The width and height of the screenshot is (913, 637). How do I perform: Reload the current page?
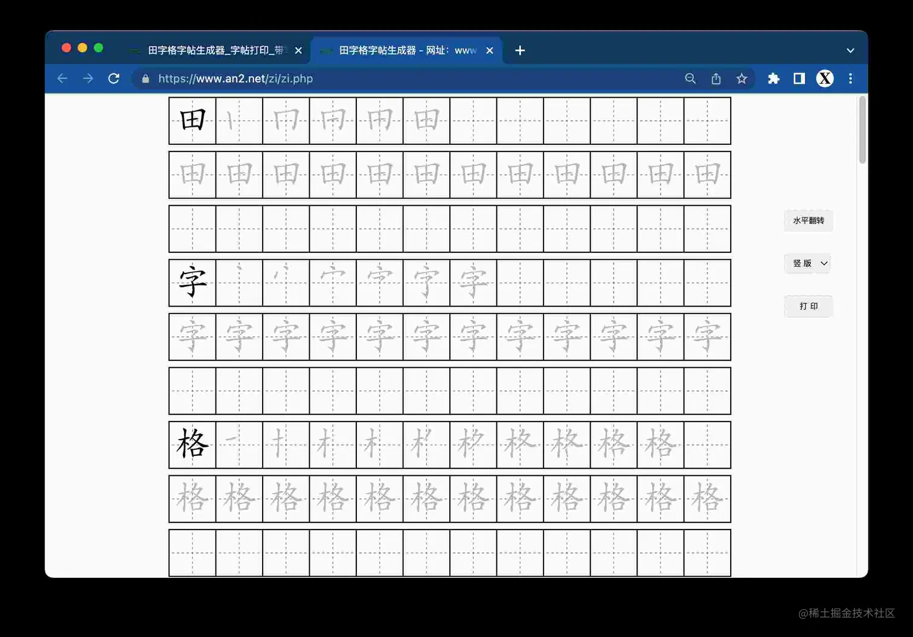pyautogui.click(x=114, y=78)
